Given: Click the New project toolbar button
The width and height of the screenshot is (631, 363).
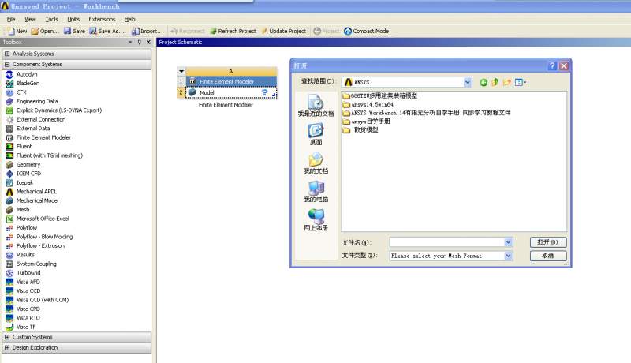Looking at the screenshot, I should click(17, 31).
